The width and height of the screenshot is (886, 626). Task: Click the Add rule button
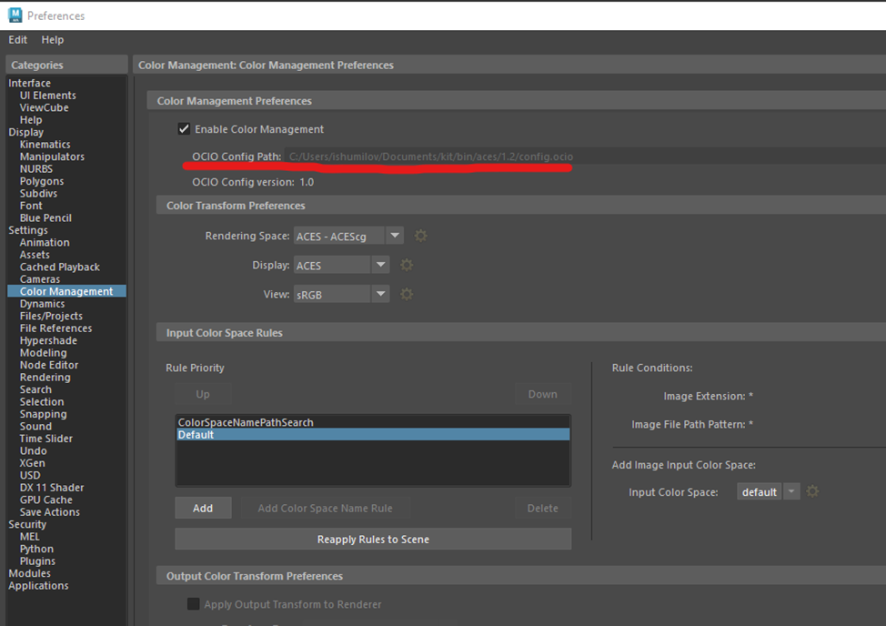[204, 508]
